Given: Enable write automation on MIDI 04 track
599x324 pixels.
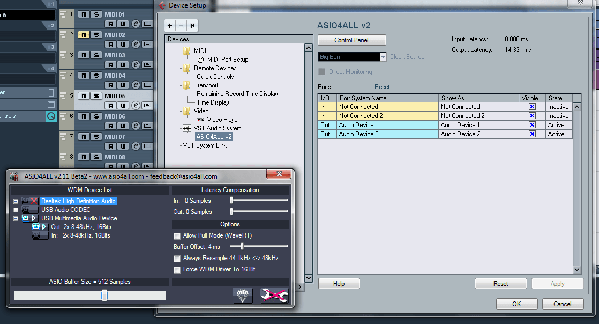Looking at the screenshot, I should coord(123,85).
